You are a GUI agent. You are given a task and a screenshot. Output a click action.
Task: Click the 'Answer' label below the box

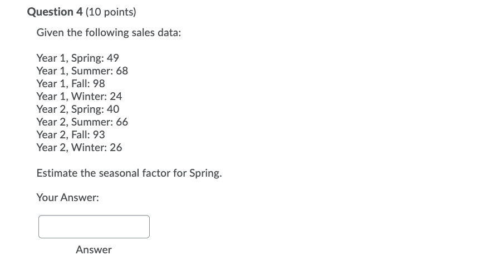(x=94, y=250)
